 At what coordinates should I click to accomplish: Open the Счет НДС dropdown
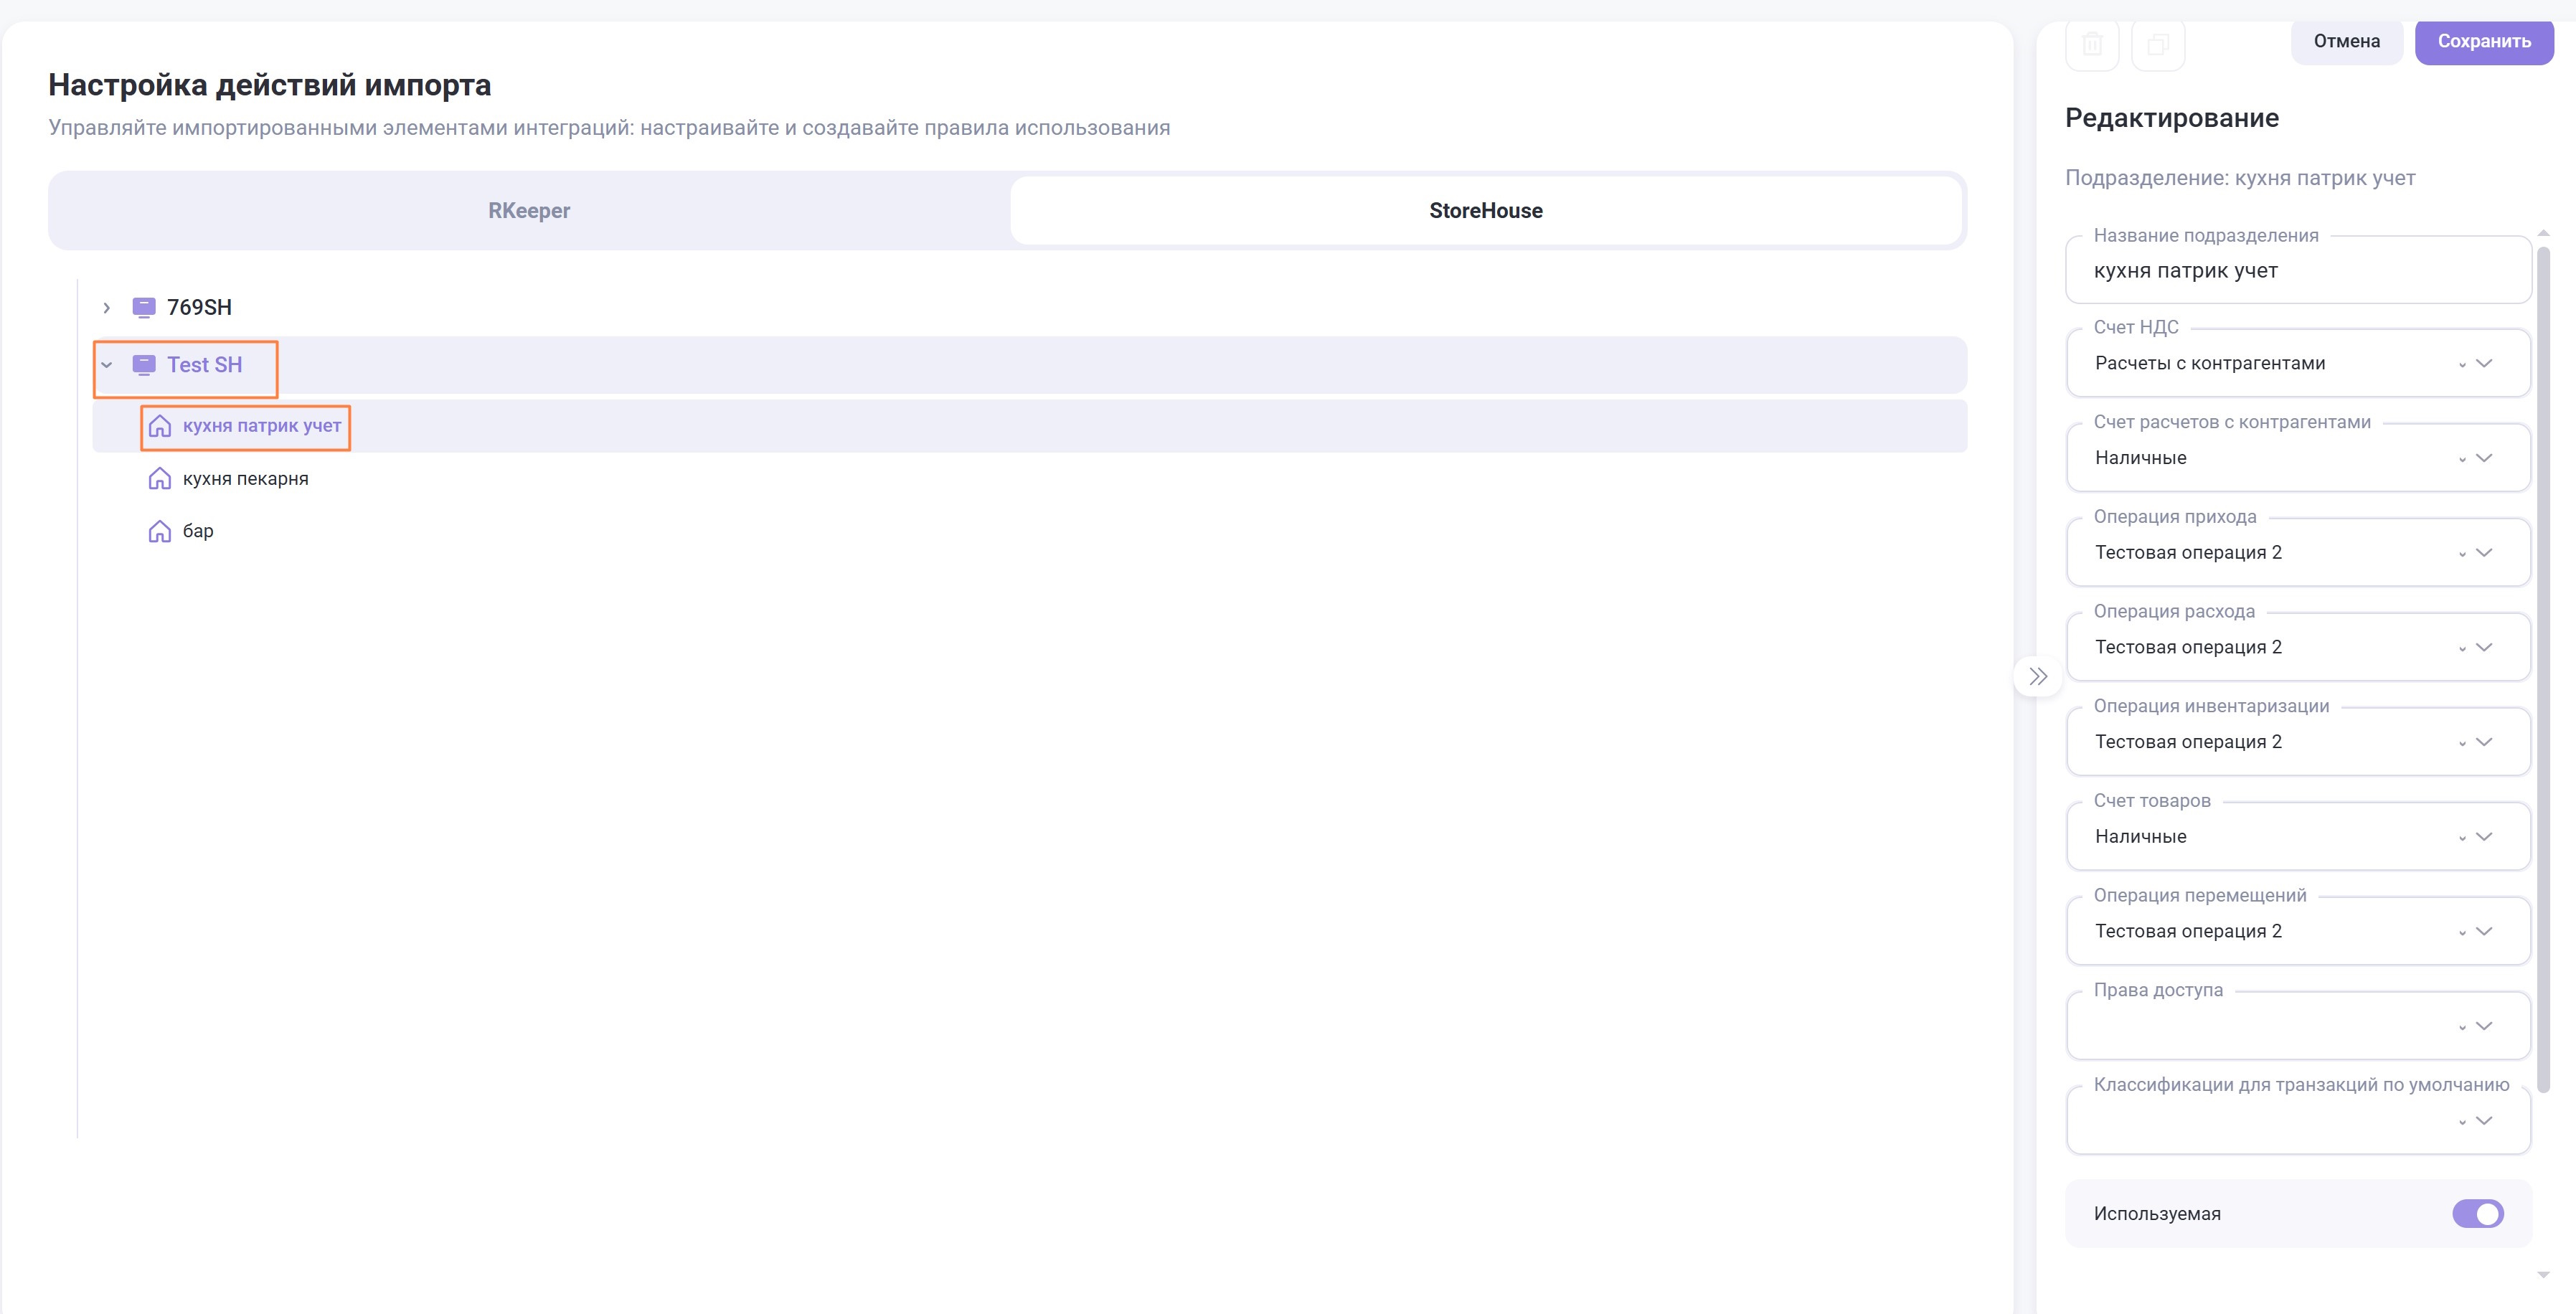coord(2297,363)
